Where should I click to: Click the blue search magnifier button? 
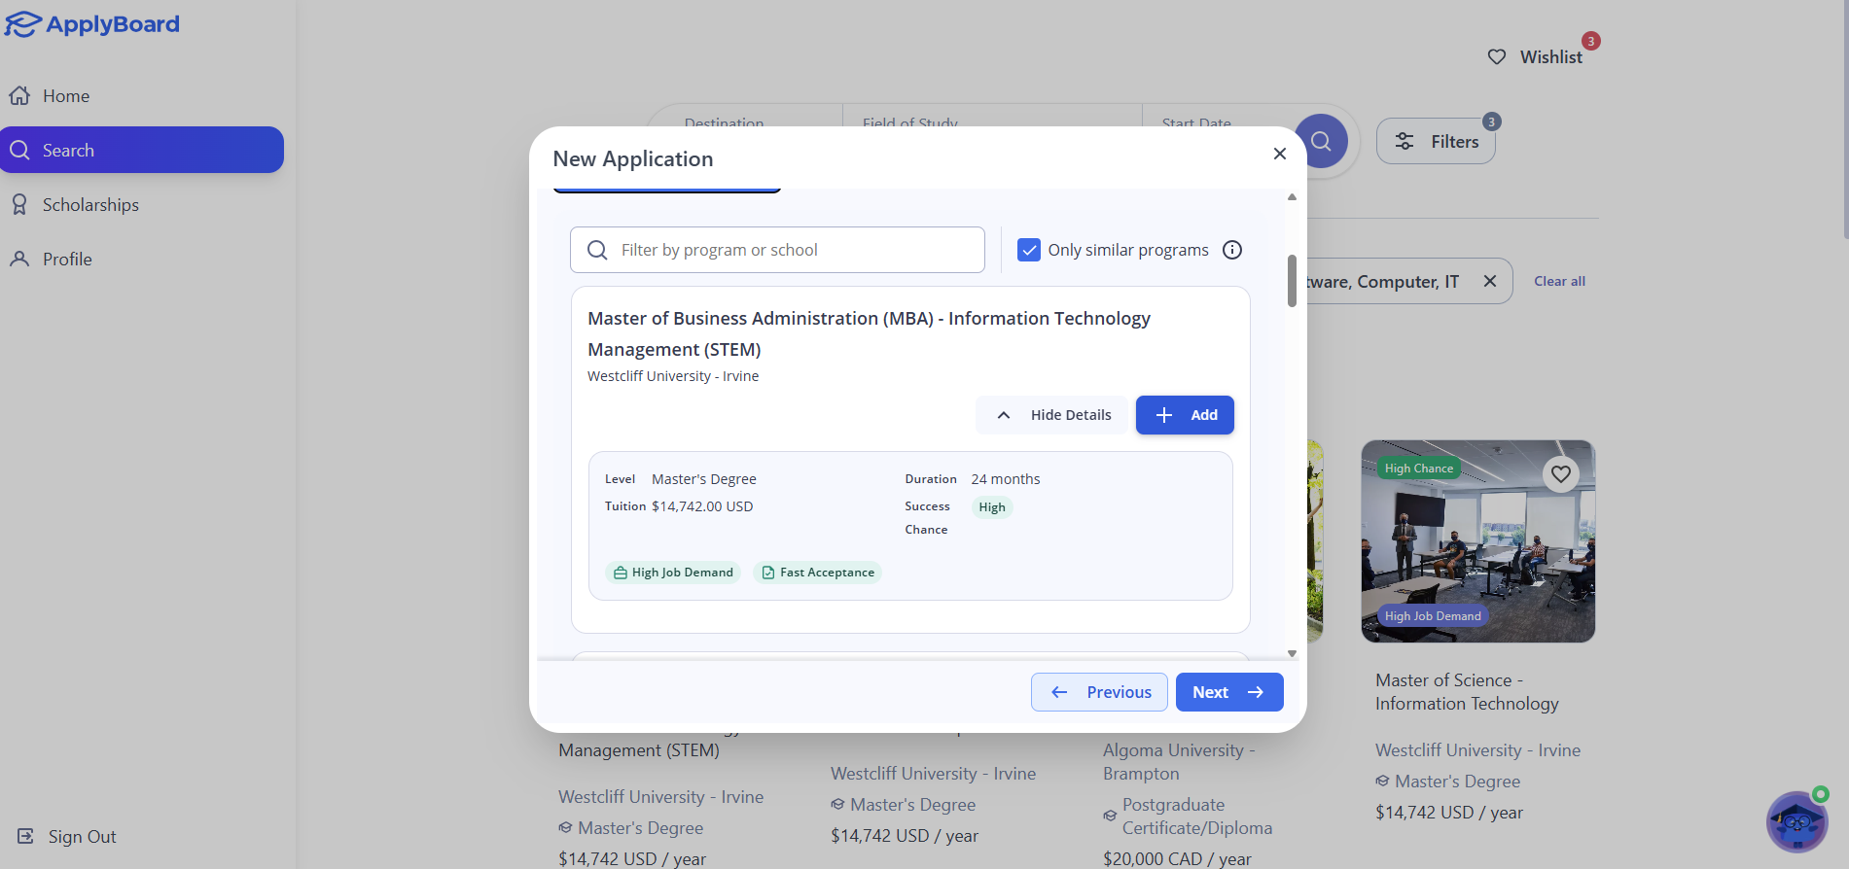[1321, 141]
